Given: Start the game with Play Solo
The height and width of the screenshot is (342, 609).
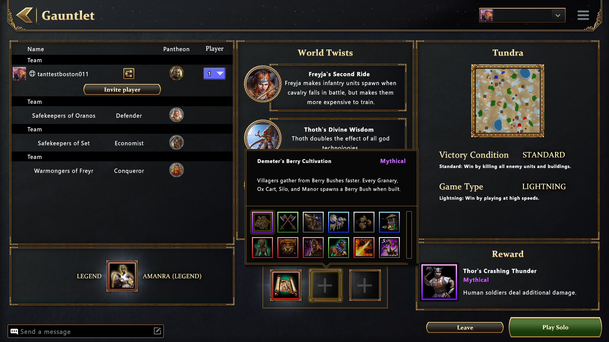Looking at the screenshot, I should click(555, 327).
